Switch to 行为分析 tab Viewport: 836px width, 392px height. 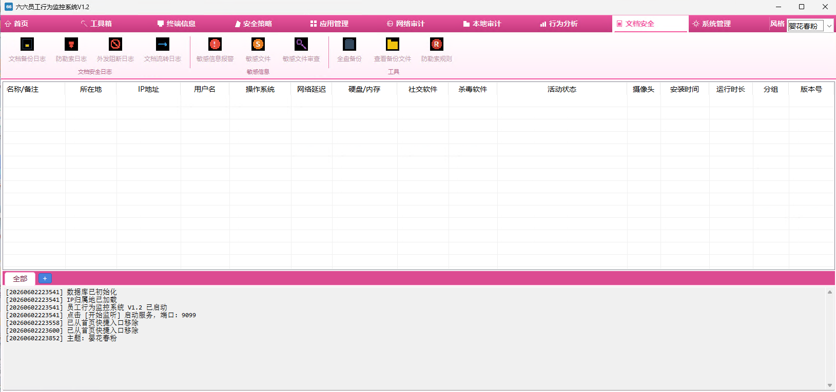(x=559, y=24)
